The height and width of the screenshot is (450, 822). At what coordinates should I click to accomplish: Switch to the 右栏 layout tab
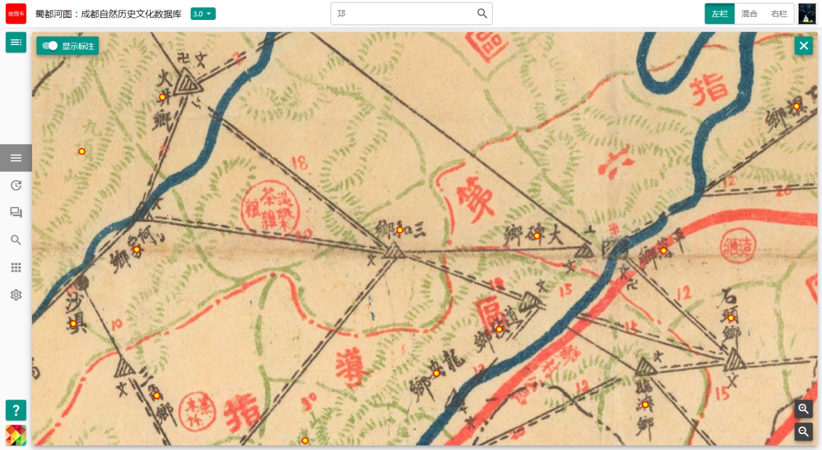coord(779,13)
